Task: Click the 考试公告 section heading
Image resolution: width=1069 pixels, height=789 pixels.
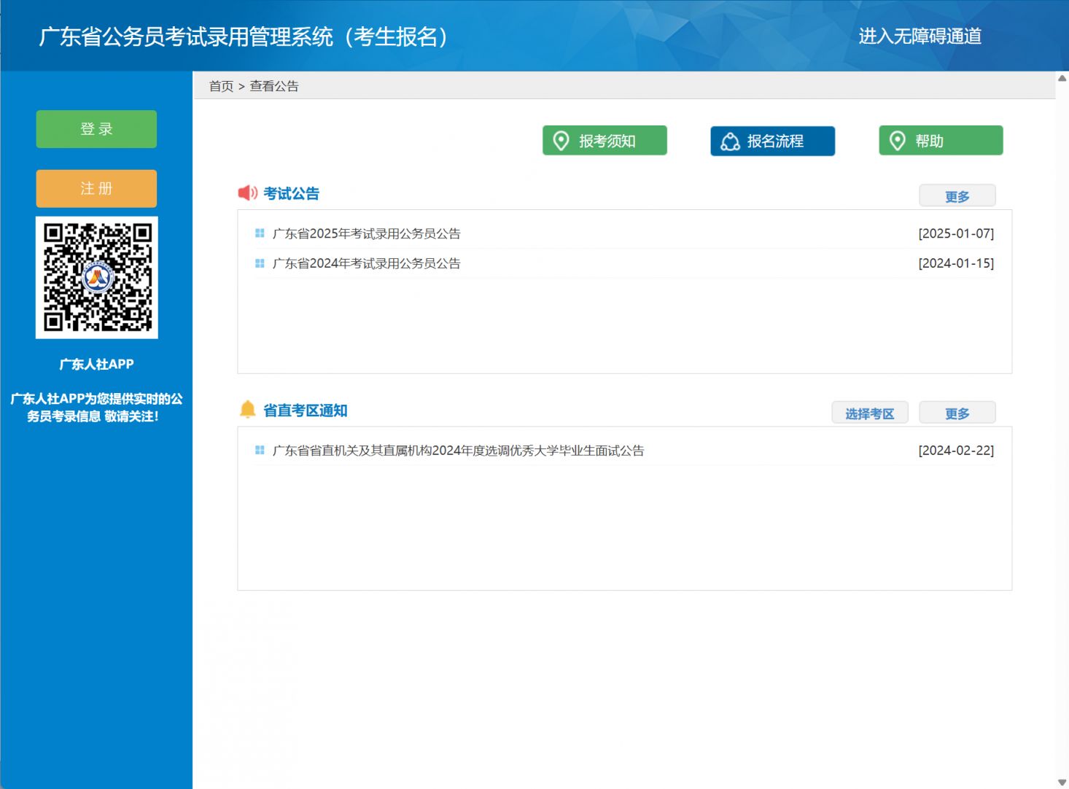Action: coord(291,193)
